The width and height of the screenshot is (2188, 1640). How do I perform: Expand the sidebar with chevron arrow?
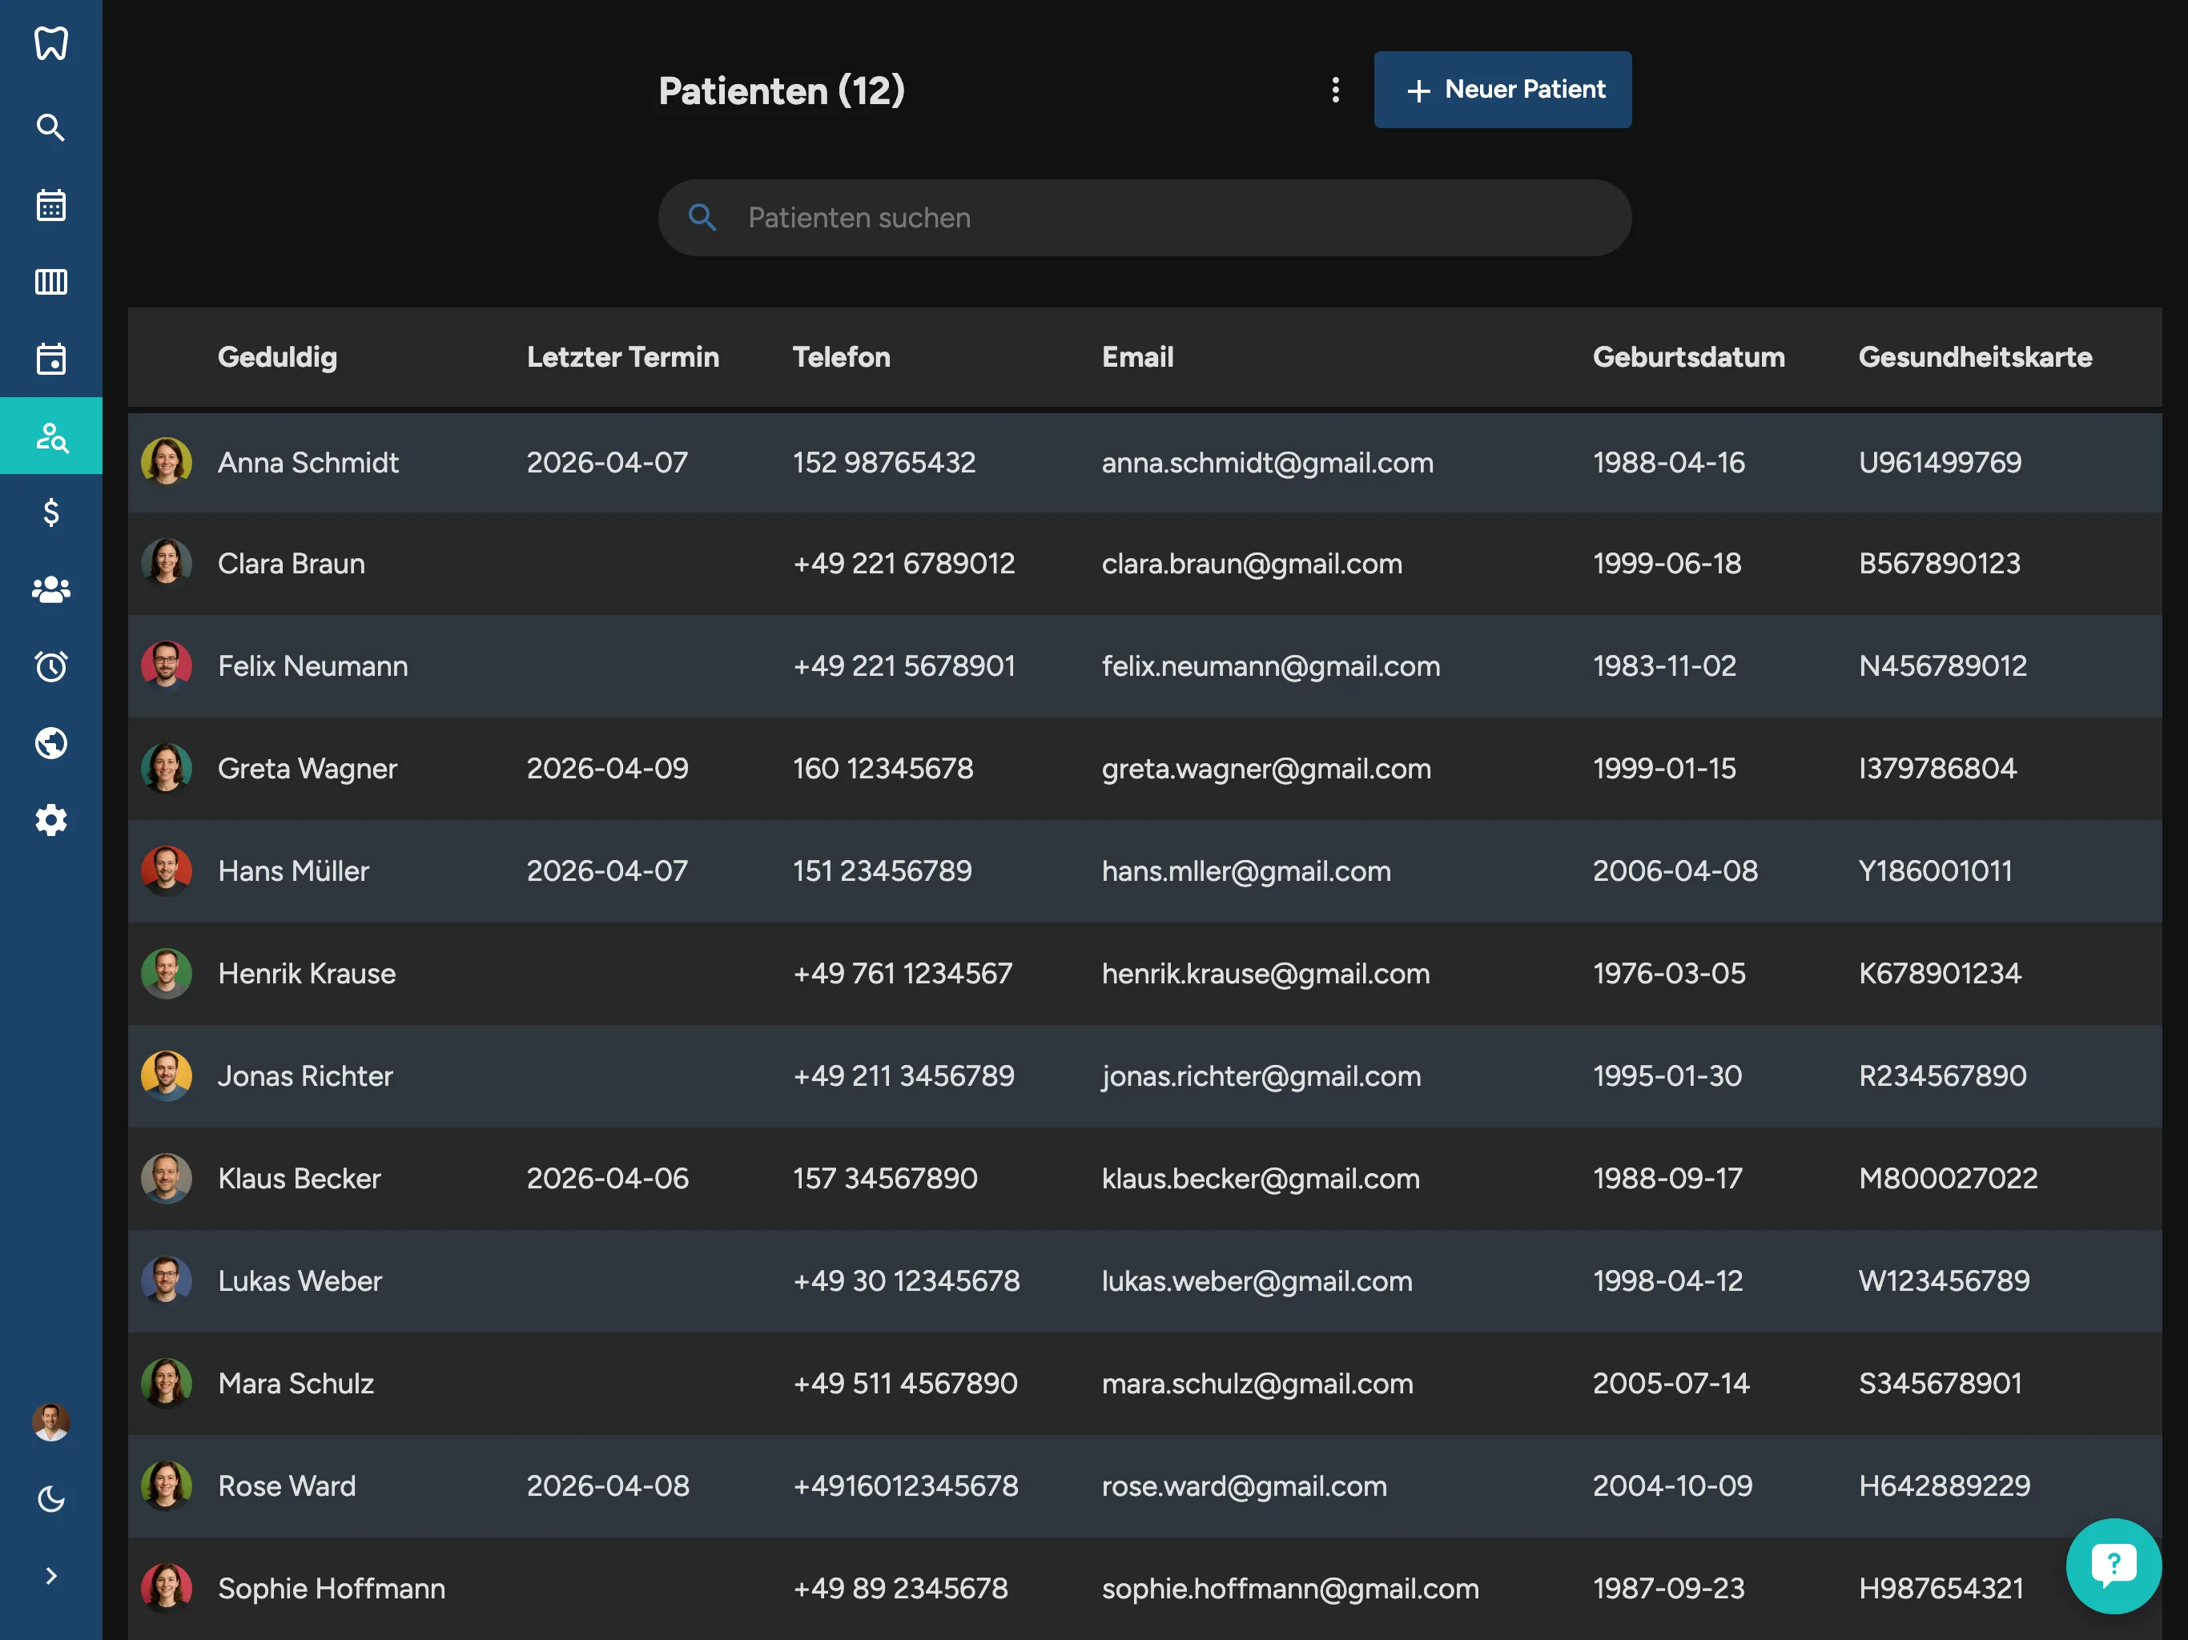coord(50,1576)
